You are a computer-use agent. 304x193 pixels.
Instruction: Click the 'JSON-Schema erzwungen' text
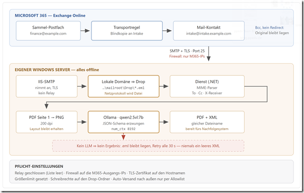click(123, 123)
